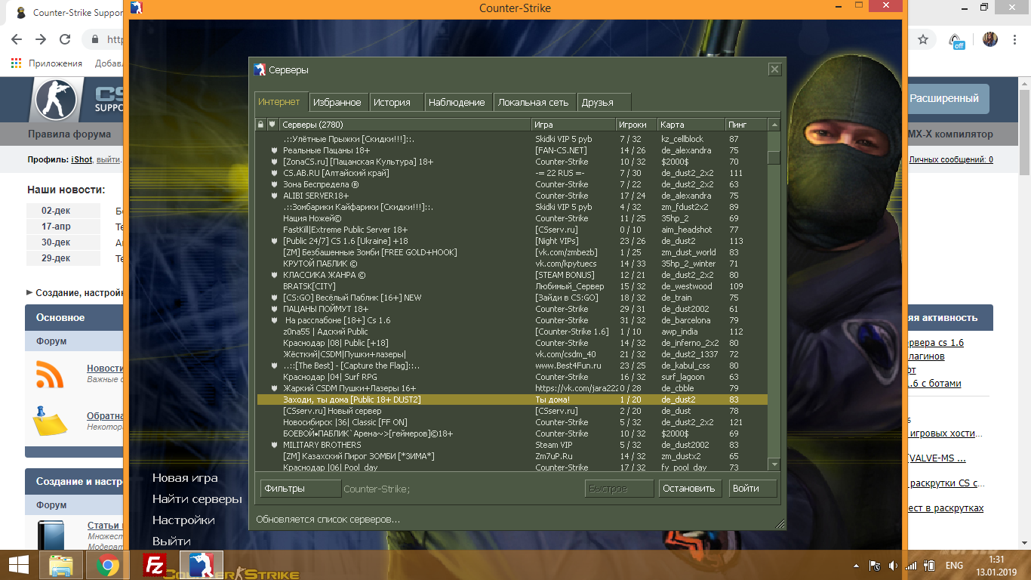
Task: Sort servers by the Серверы (2780) column
Action: (x=405, y=125)
